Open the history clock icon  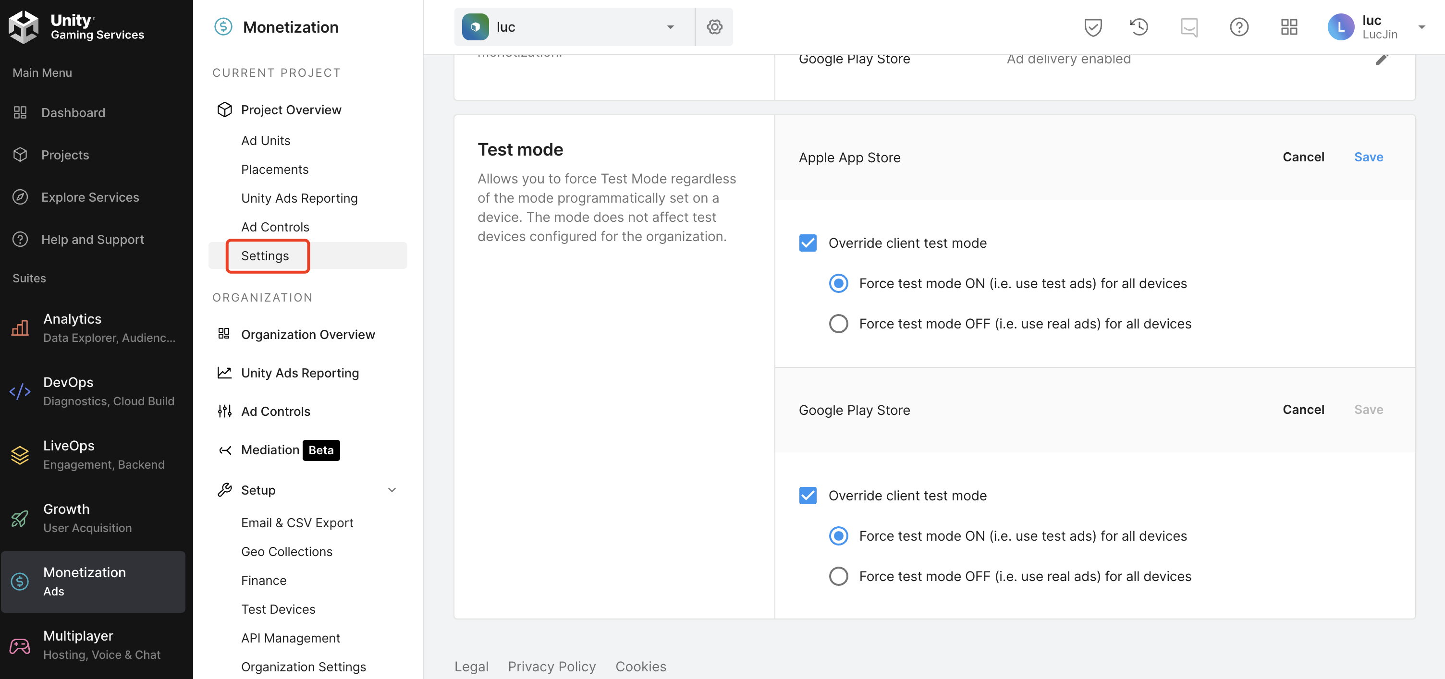click(1139, 26)
